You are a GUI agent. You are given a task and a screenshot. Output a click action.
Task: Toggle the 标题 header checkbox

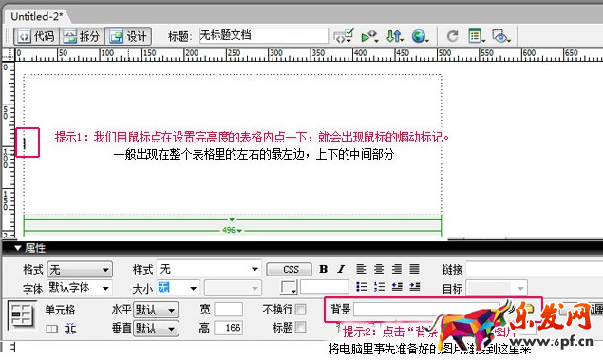coord(301,327)
